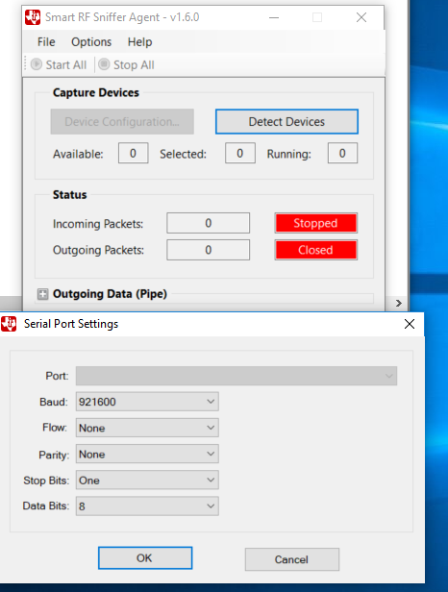Click the Start All toolbar button
448x592 pixels.
pyautogui.click(x=59, y=65)
